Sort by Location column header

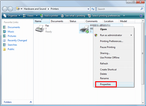[111, 21]
